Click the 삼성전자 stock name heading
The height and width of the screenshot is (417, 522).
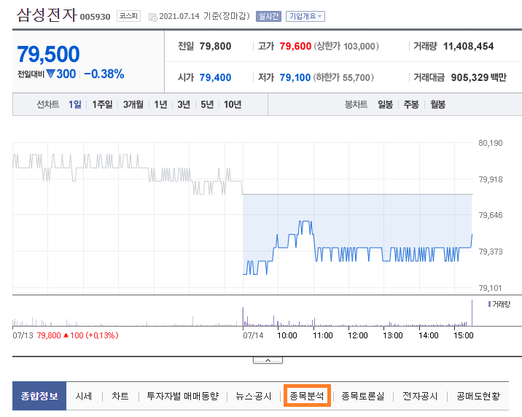point(47,15)
